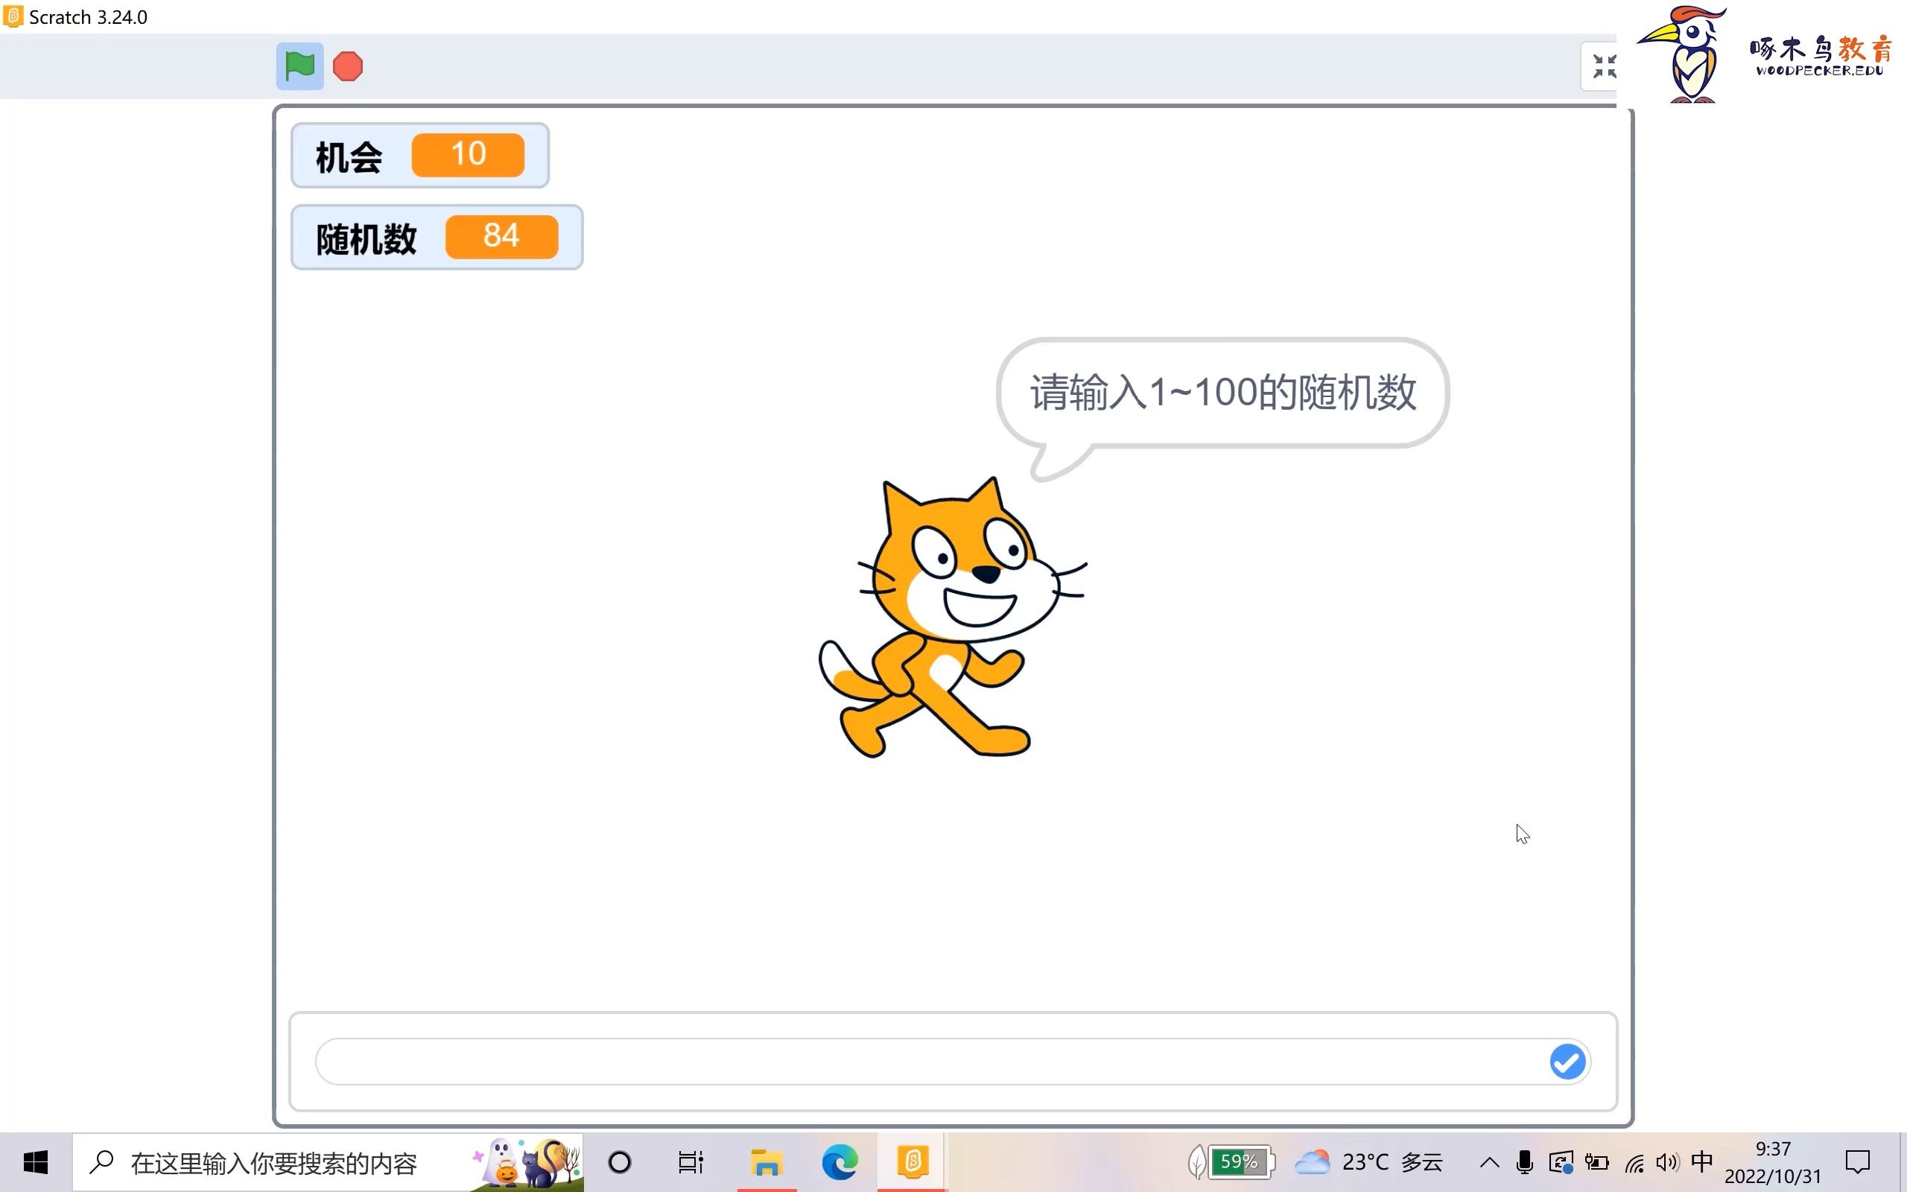The image size is (1907, 1192).
Task: Click the sync display tray icon
Action: (x=1561, y=1162)
